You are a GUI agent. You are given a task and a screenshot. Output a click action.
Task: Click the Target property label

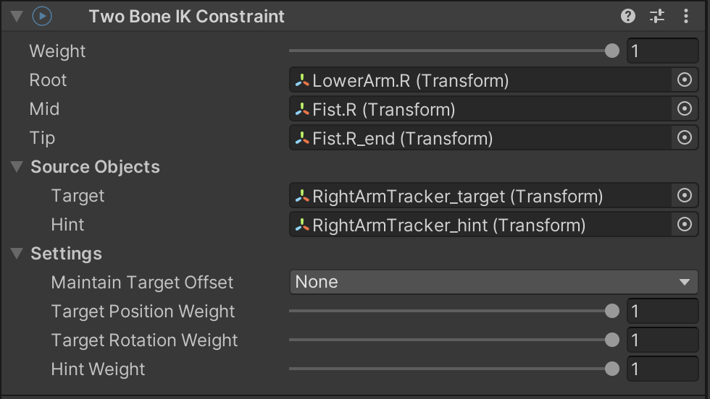coord(78,196)
